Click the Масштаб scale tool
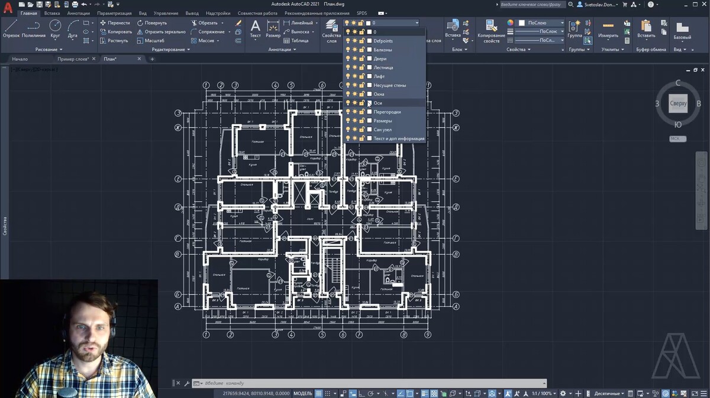 (x=150, y=41)
